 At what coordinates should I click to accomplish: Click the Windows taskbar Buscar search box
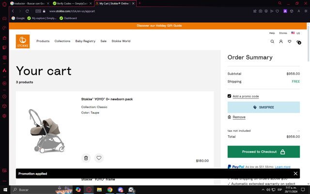point(41,190)
